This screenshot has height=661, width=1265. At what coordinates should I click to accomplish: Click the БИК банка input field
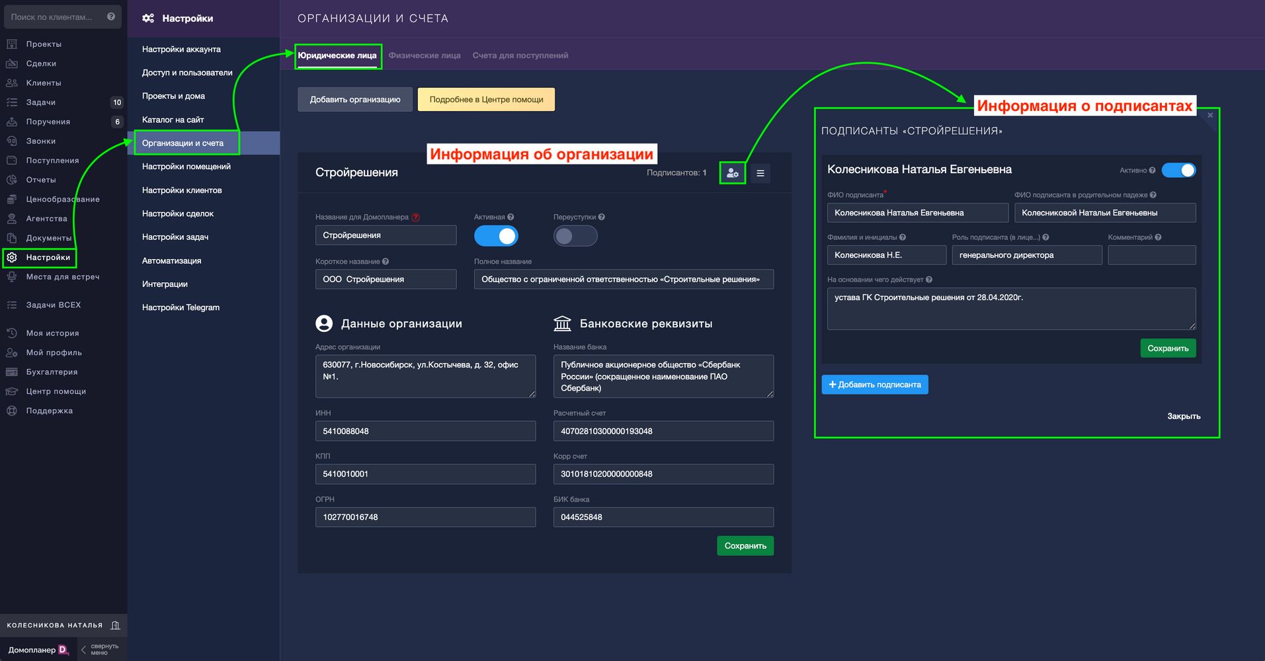(x=663, y=517)
